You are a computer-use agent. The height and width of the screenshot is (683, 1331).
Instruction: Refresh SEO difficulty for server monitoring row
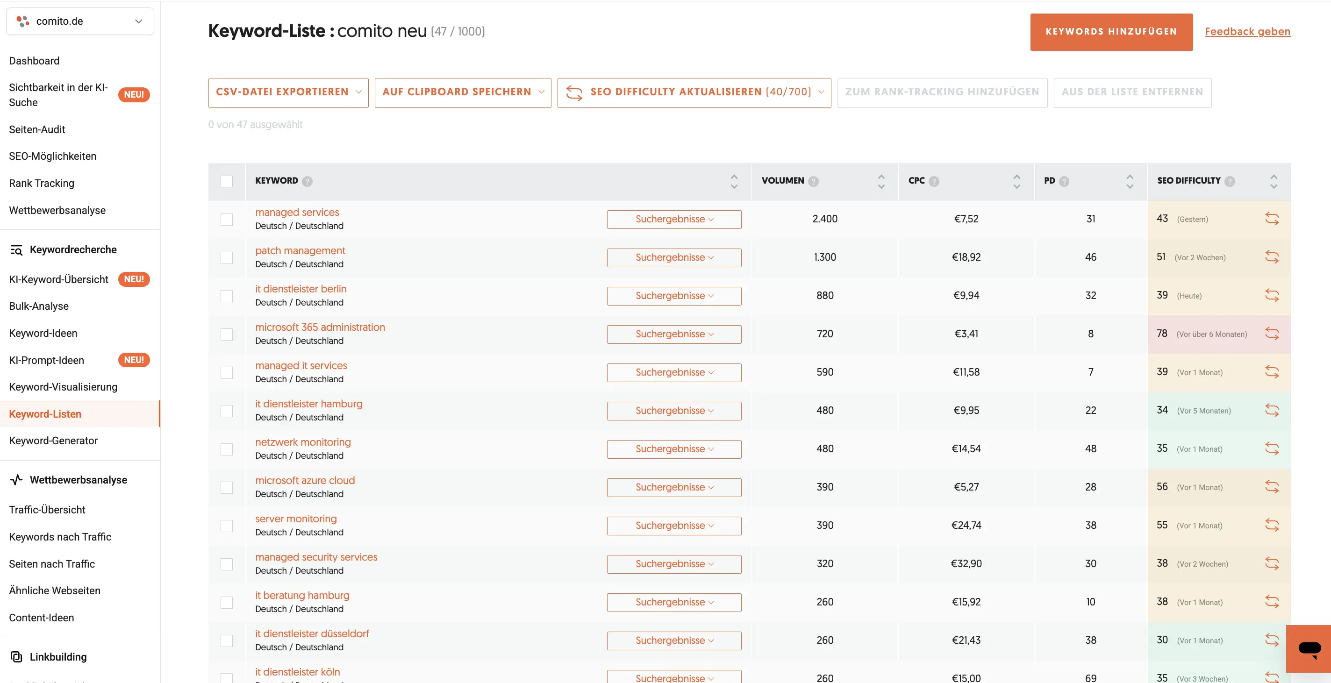1272,526
